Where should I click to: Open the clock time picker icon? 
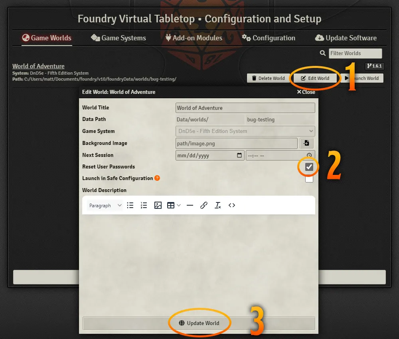click(x=309, y=155)
